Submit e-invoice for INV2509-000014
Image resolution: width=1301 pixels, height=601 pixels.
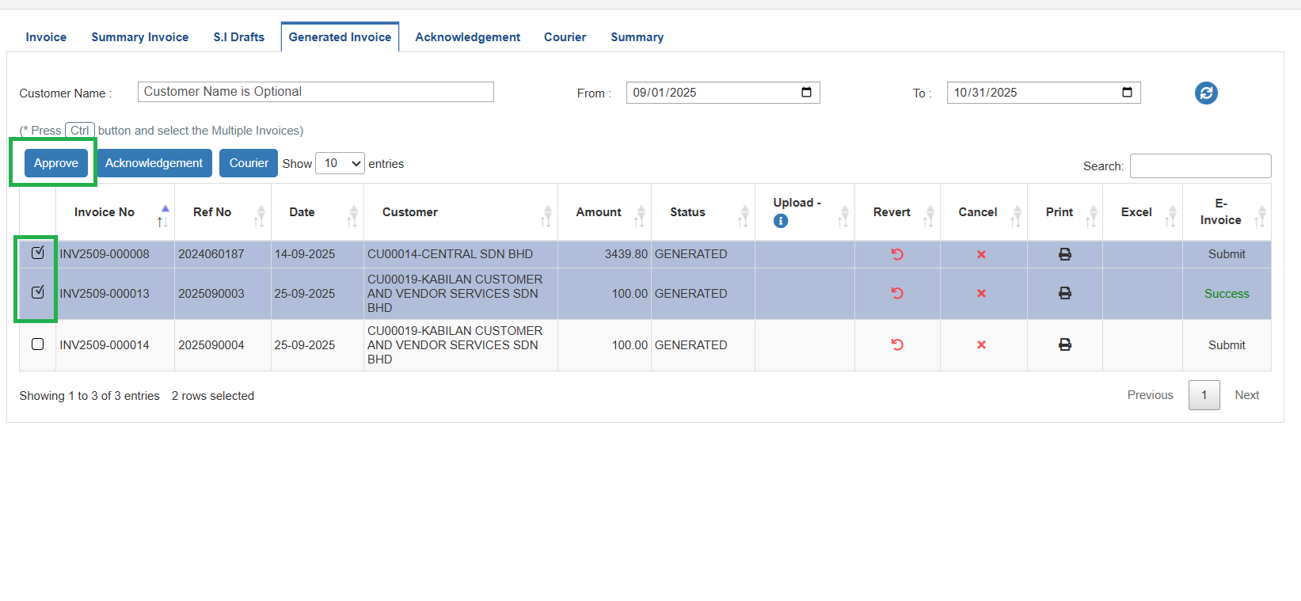1227,345
